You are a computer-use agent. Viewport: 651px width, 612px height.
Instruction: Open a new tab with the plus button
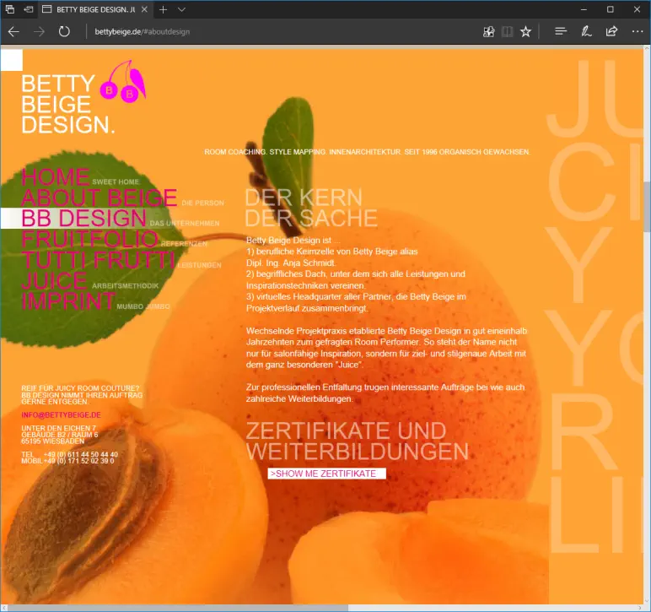(x=163, y=9)
